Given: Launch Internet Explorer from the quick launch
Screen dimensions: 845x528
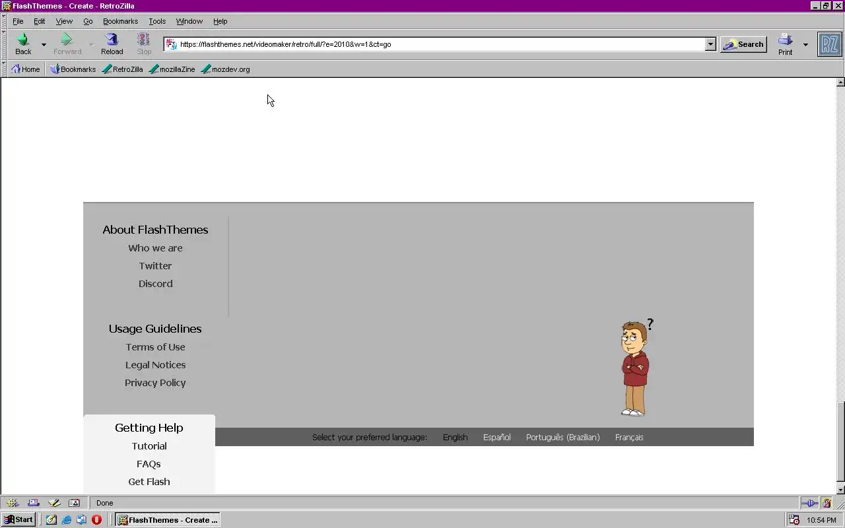Looking at the screenshot, I should (x=67, y=520).
